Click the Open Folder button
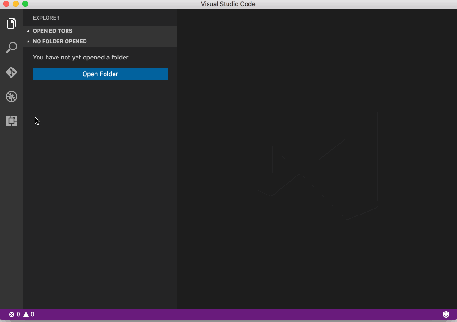The width and height of the screenshot is (457, 322). (100, 74)
